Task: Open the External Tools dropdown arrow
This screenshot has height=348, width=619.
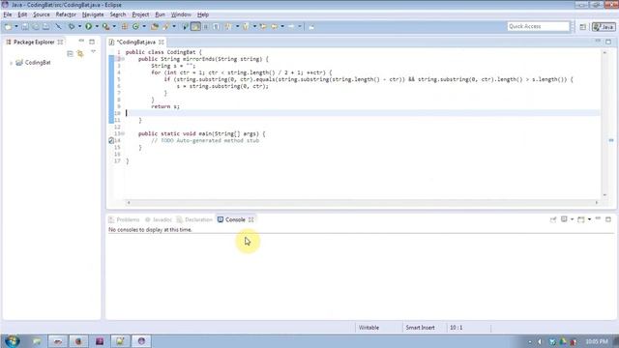Action: point(114,26)
